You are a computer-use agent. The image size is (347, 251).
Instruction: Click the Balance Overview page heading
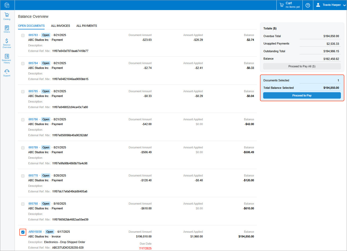coord(33,16)
